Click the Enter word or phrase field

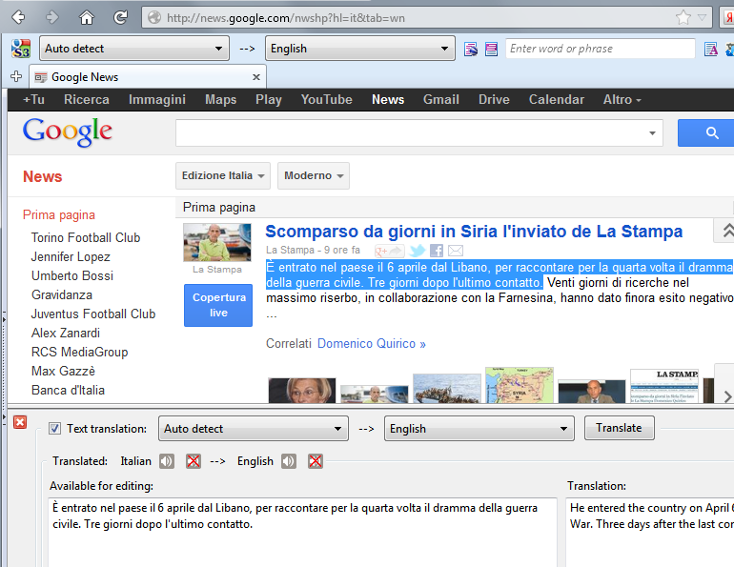click(601, 49)
